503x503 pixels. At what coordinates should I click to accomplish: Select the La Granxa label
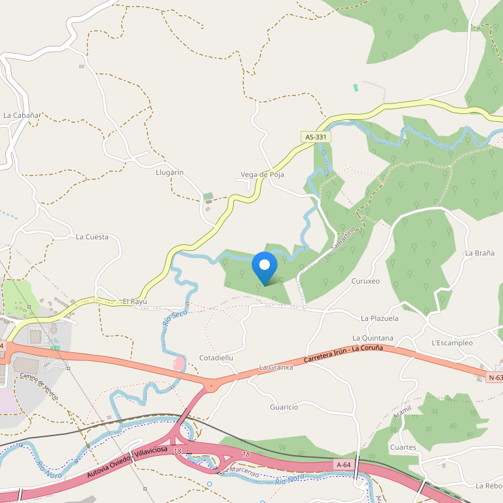point(276,367)
